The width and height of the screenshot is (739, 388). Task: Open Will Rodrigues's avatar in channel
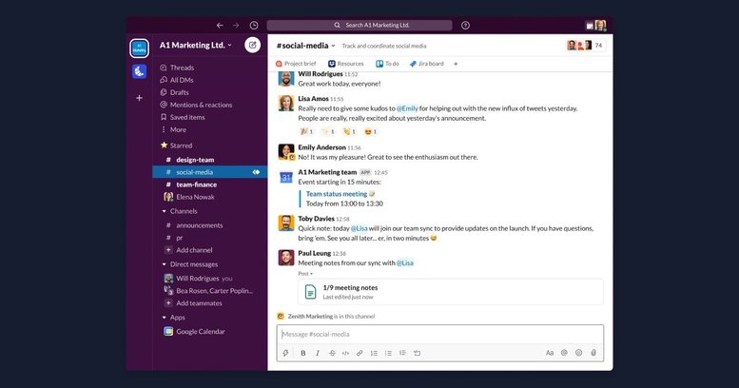pos(286,79)
